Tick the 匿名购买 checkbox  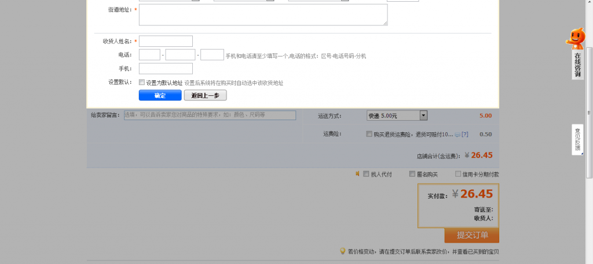coord(412,174)
